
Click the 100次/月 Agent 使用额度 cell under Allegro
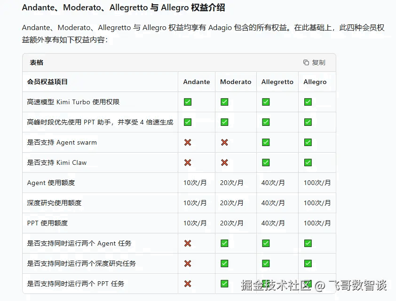(317, 183)
